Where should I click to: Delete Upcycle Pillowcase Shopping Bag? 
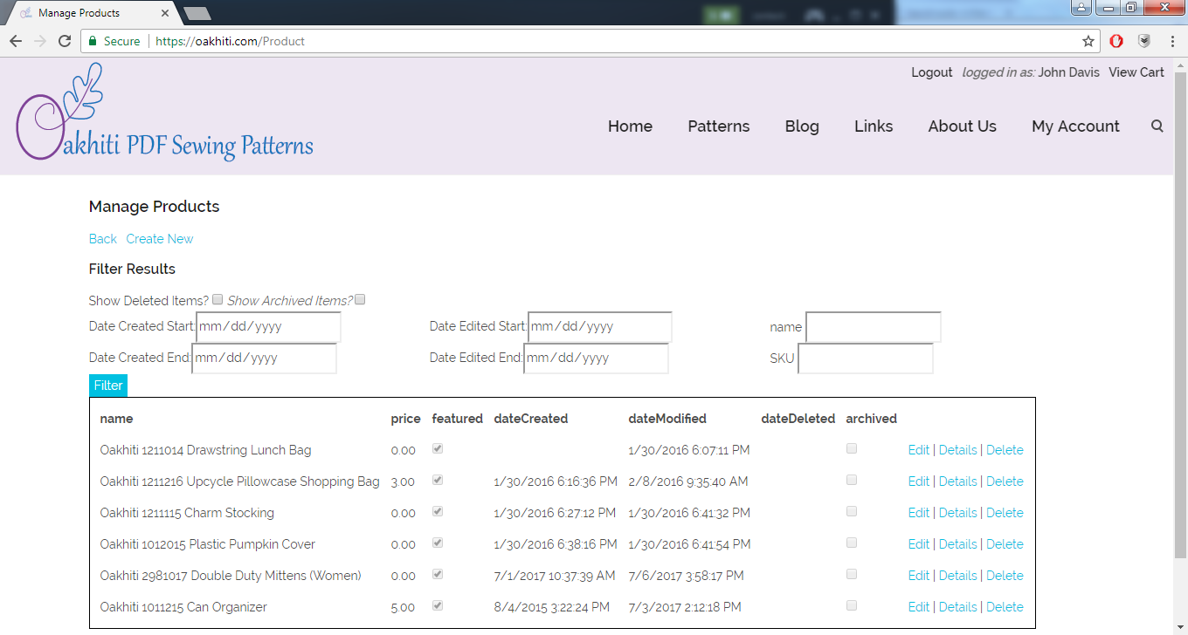[1005, 481]
